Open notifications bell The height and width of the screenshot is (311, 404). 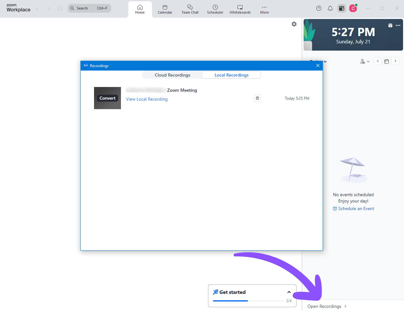tap(330, 8)
